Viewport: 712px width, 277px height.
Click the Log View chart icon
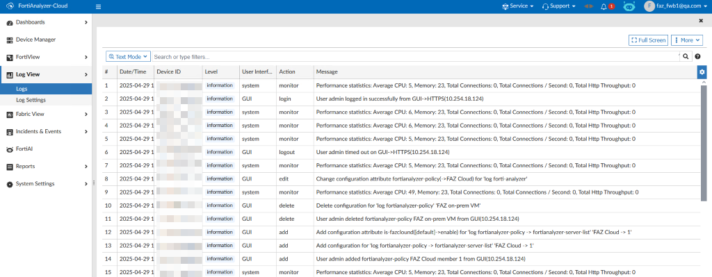tap(10, 75)
